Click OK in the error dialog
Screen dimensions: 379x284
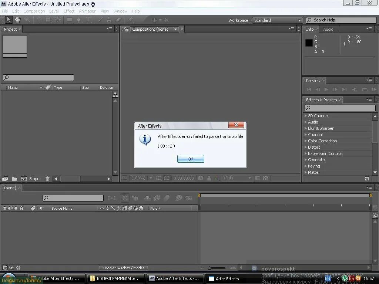(x=191, y=159)
